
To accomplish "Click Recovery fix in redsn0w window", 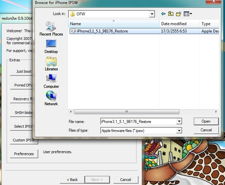I will click(21, 99).
